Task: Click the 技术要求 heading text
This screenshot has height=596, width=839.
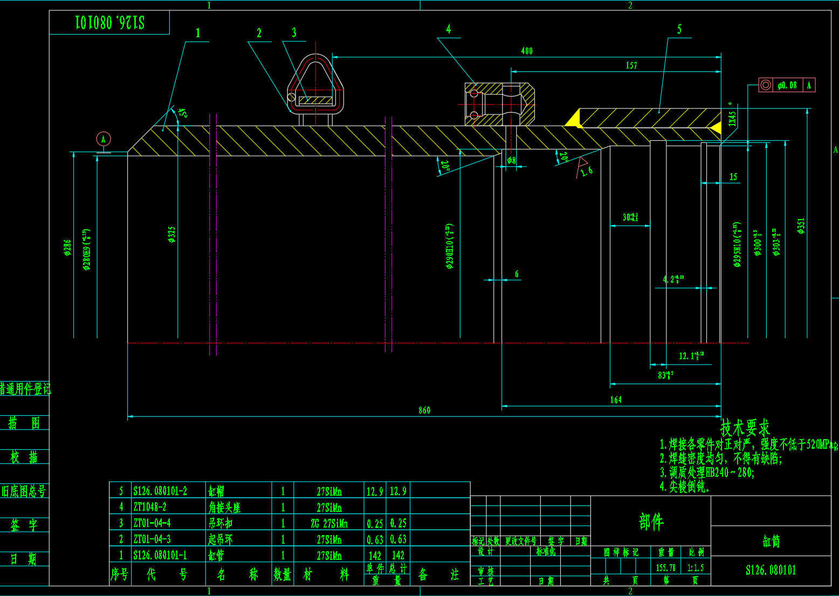Action: coord(745,428)
